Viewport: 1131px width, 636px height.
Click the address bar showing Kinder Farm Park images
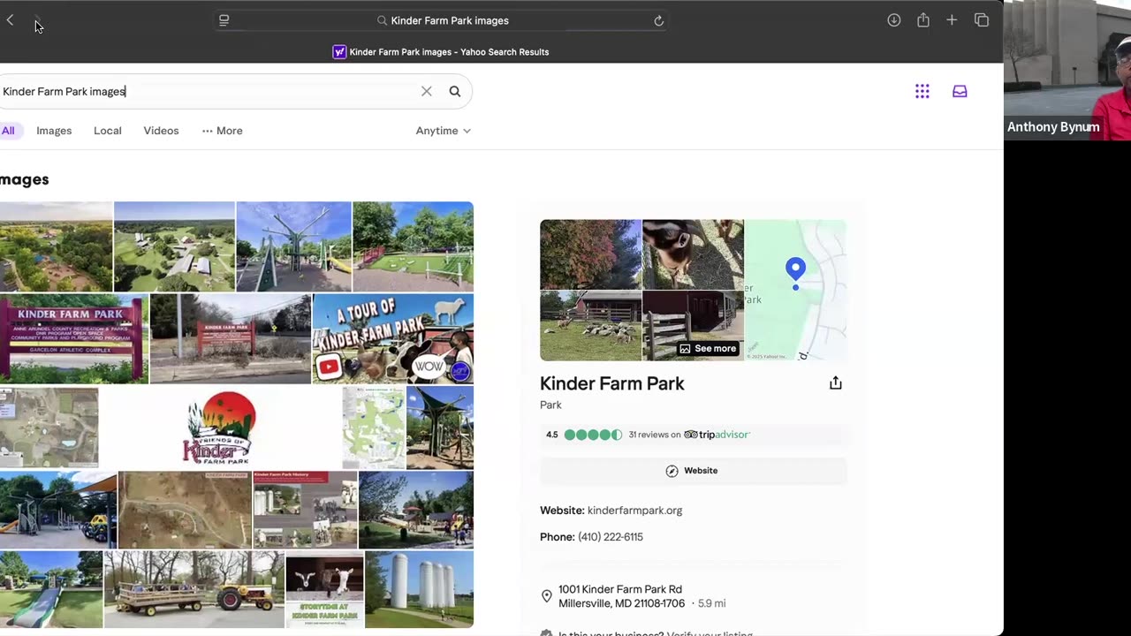pos(441,20)
